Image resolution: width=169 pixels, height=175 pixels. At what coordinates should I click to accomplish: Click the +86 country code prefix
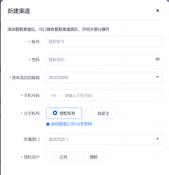tap(53, 96)
